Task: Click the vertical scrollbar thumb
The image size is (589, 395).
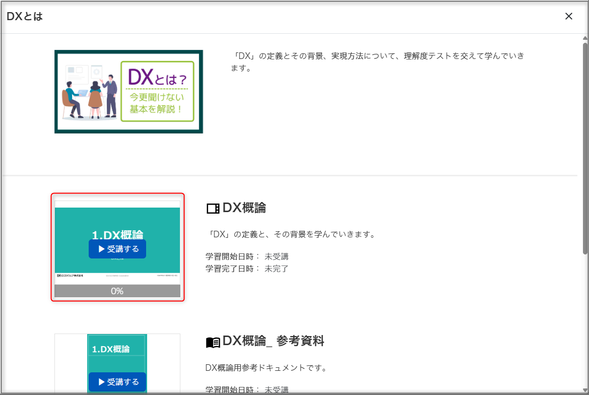Action: [585, 148]
